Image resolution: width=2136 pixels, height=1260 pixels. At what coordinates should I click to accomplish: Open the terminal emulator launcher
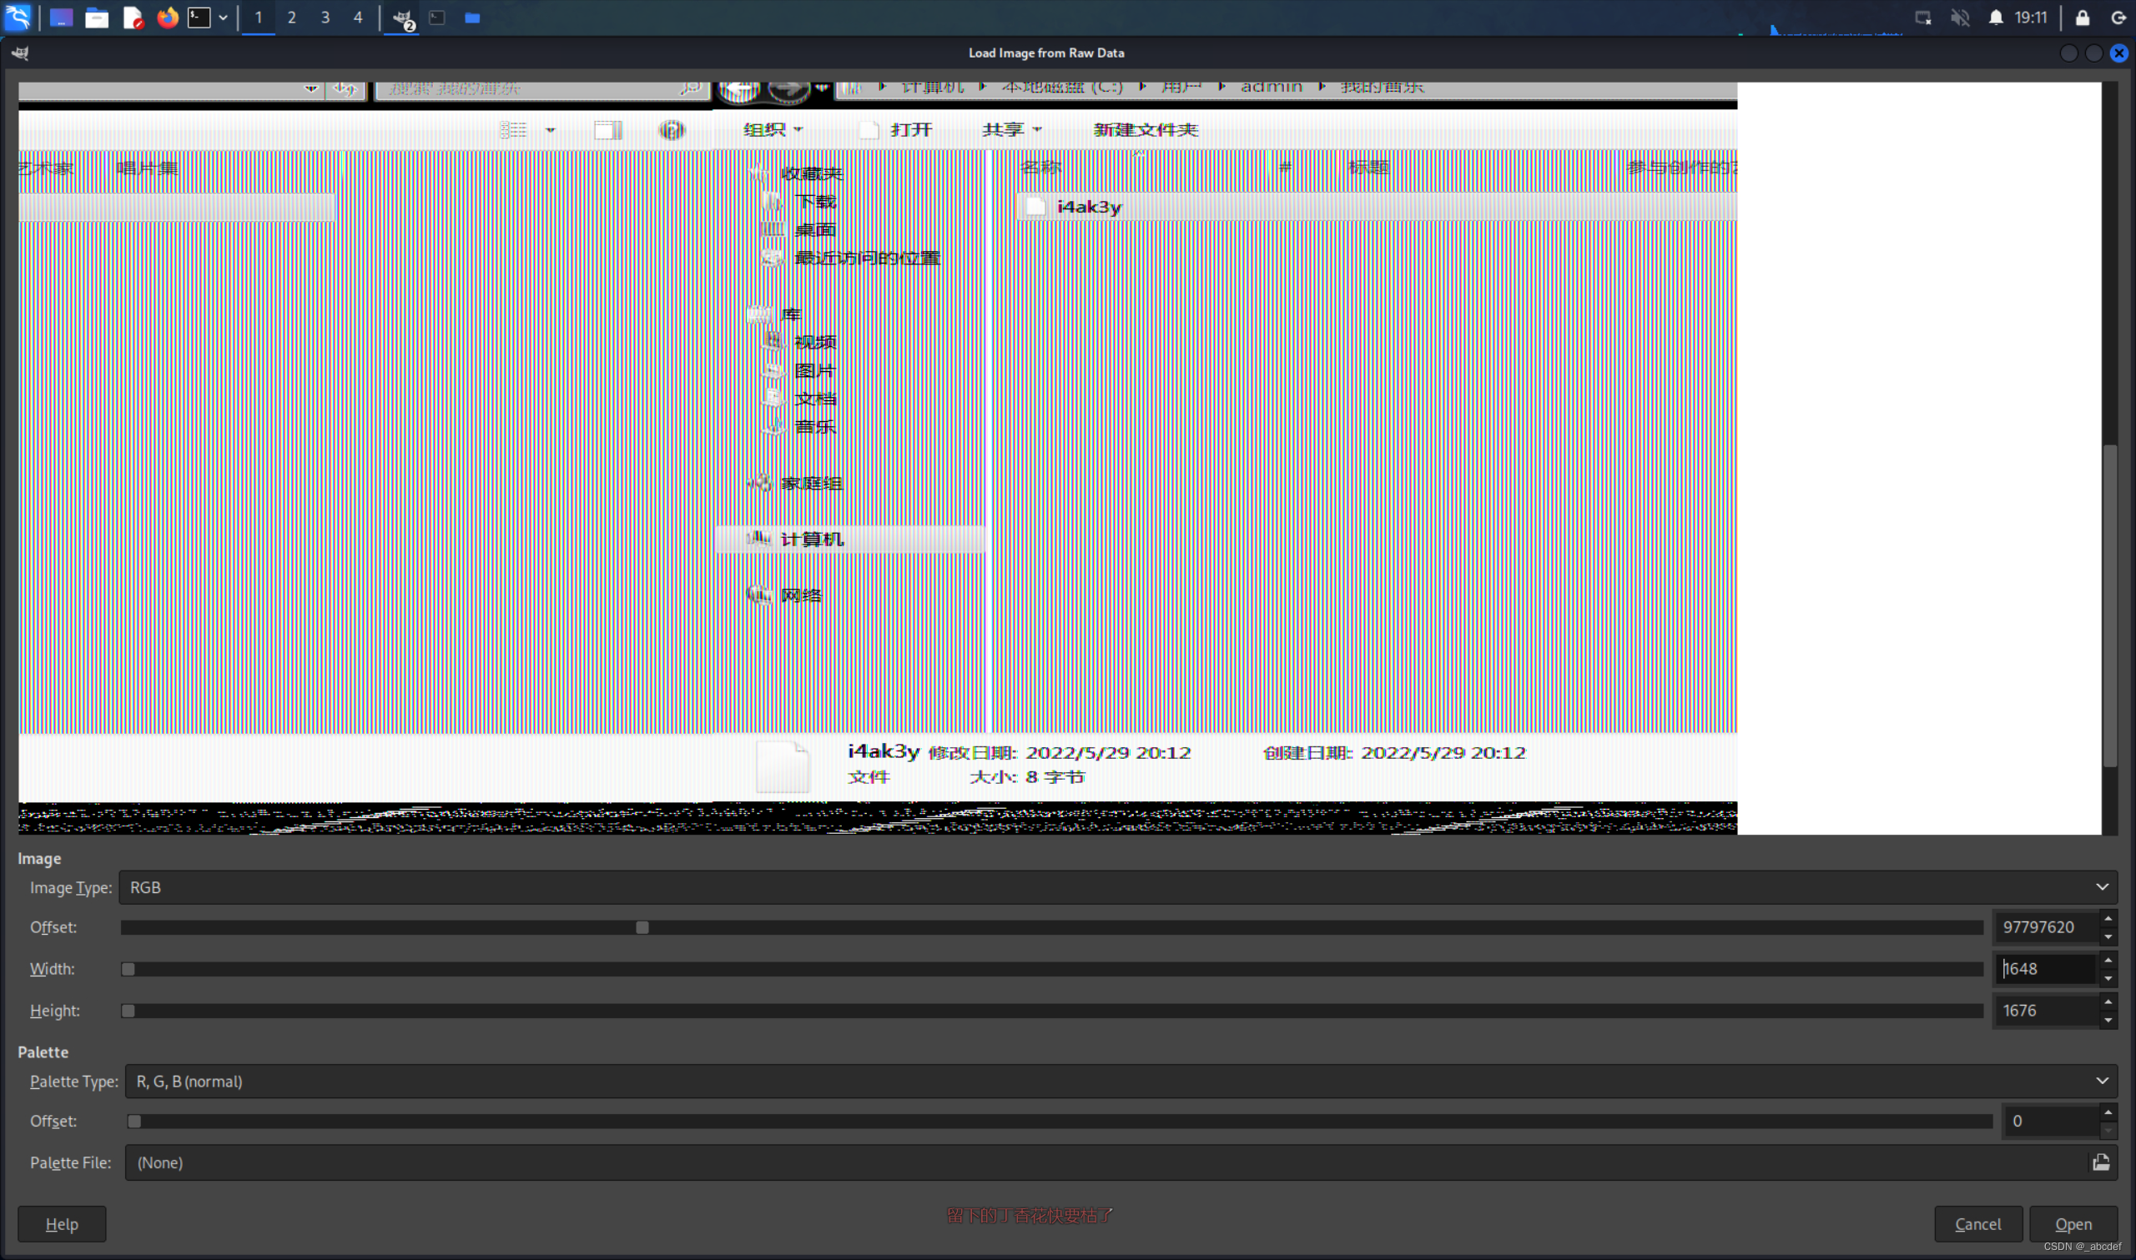(199, 17)
